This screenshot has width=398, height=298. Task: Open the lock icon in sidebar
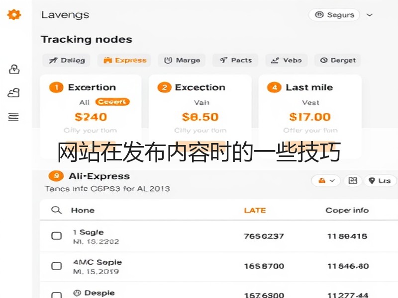pos(14,69)
